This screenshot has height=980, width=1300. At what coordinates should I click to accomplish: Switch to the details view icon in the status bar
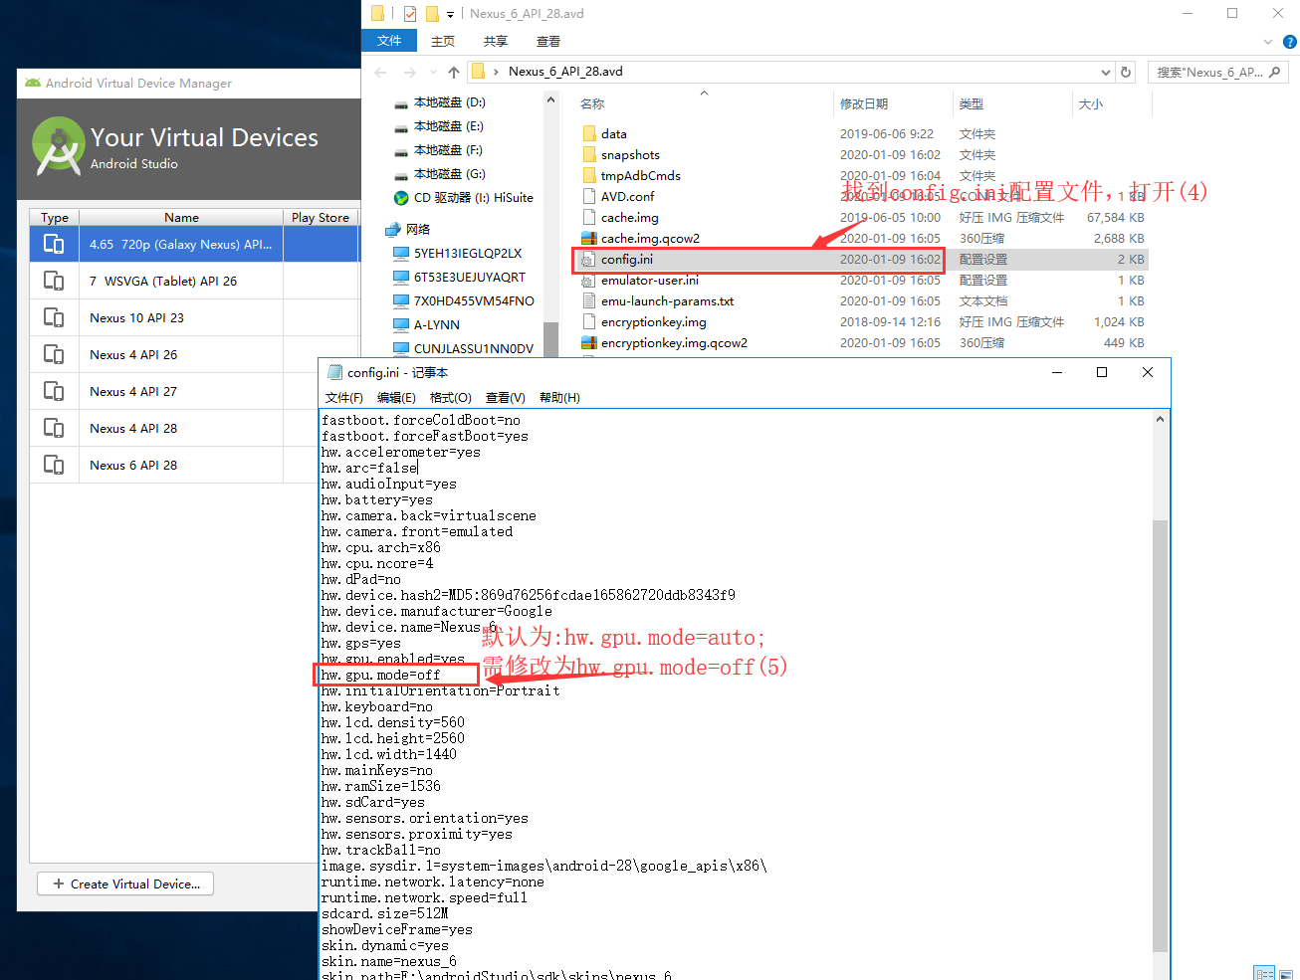[x=1264, y=973]
